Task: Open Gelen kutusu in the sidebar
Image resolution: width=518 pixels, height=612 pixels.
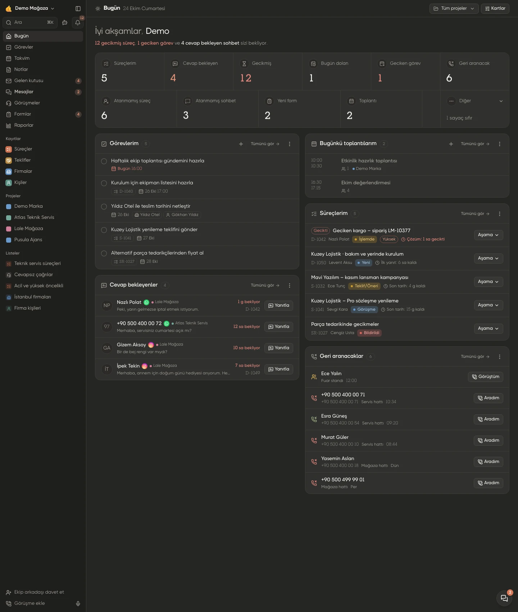Action: coord(43,81)
